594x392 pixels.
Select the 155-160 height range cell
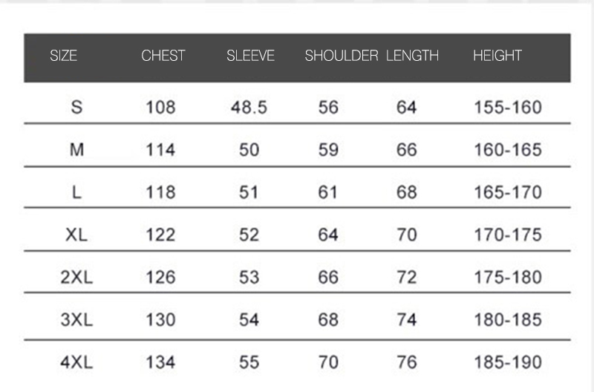pyautogui.click(x=508, y=107)
